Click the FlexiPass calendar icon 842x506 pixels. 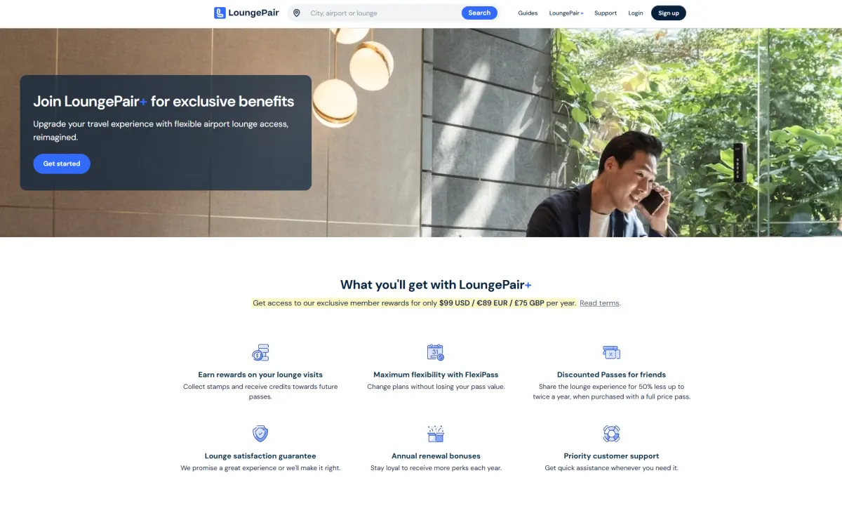436,352
